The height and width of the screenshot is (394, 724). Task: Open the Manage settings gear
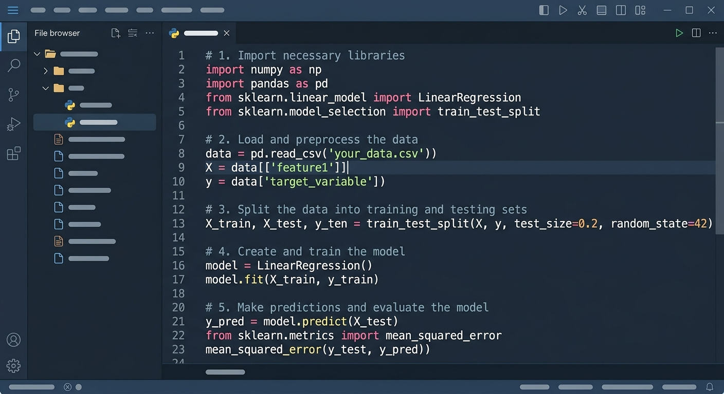pyautogui.click(x=14, y=366)
